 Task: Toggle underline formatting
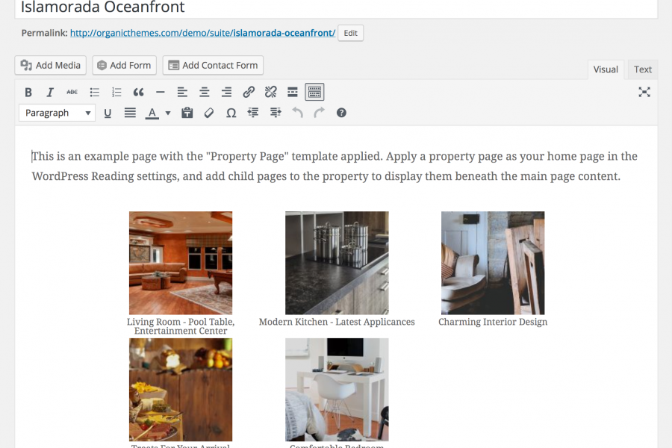(x=108, y=113)
